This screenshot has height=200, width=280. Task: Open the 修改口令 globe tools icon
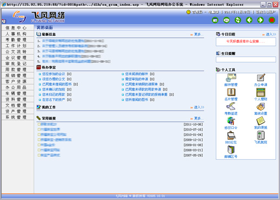click(x=231, y=121)
